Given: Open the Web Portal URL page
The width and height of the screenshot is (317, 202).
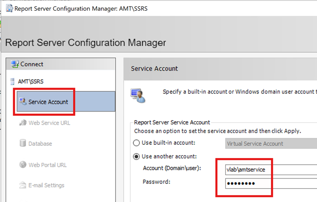Looking at the screenshot, I should pyautogui.click(x=48, y=165).
